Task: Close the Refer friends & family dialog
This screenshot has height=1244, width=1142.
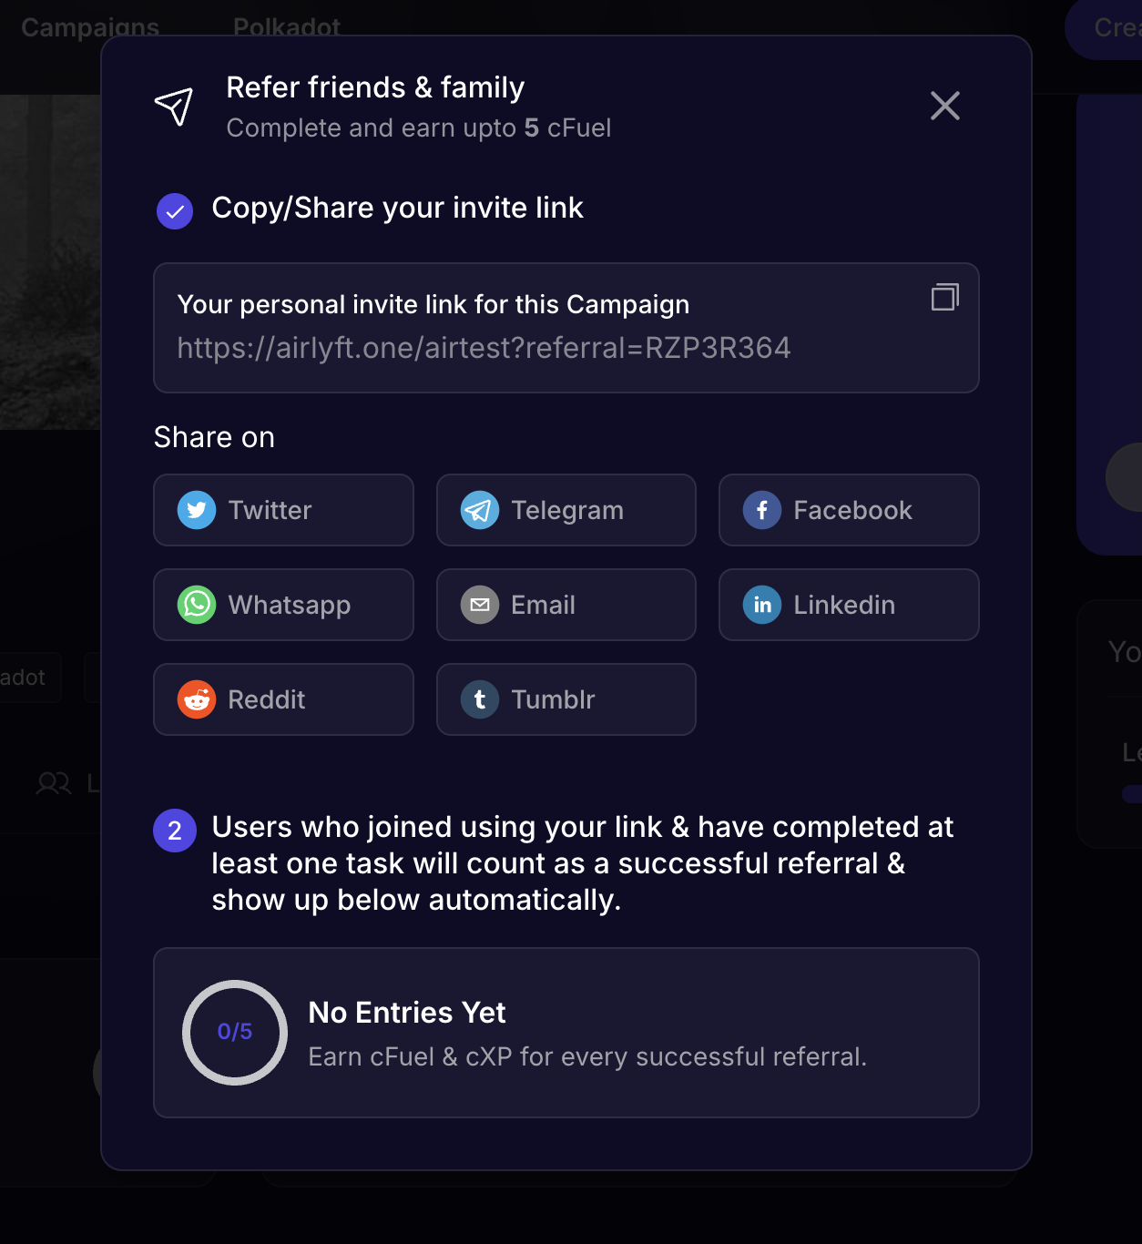Action: pos(945,106)
